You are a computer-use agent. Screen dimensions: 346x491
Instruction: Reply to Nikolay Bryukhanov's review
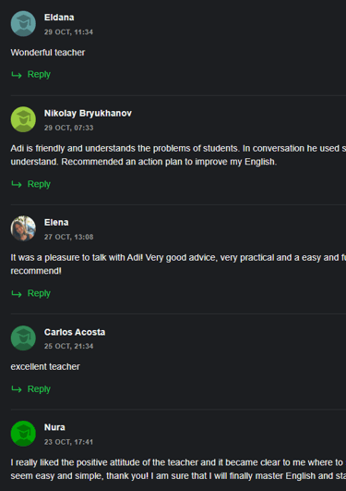pyautogui.click(x=39, y=184)
